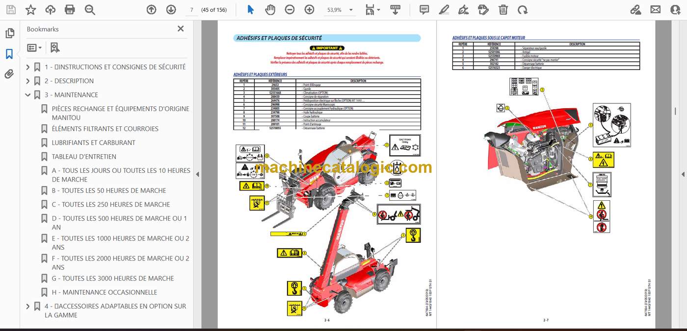The image size is (687, 331).
Task: Open the find text magnifier icon
Action: point(89,9)
